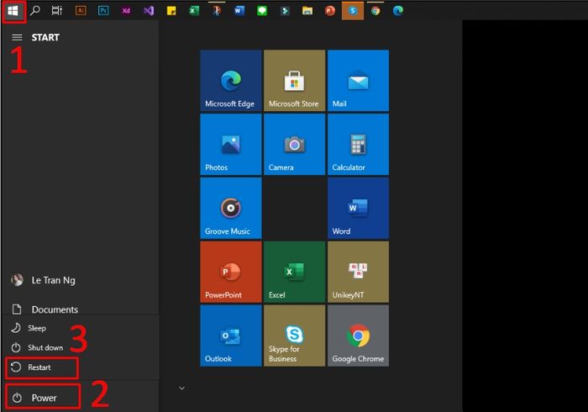Open the PowerPoint tile
588x412 pixels.
click(x=231, y=272)
